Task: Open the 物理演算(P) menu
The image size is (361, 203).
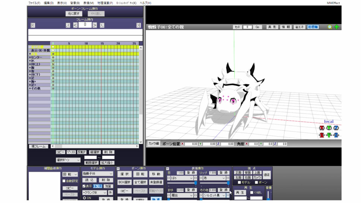Action: [x=105, y=3]
